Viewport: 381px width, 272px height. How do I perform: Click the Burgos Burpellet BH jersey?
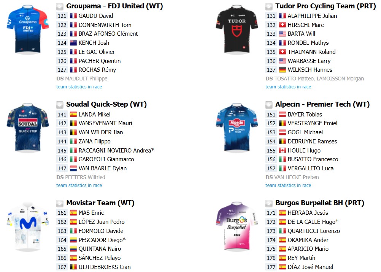pyautogui.click(x=237, y=227)
